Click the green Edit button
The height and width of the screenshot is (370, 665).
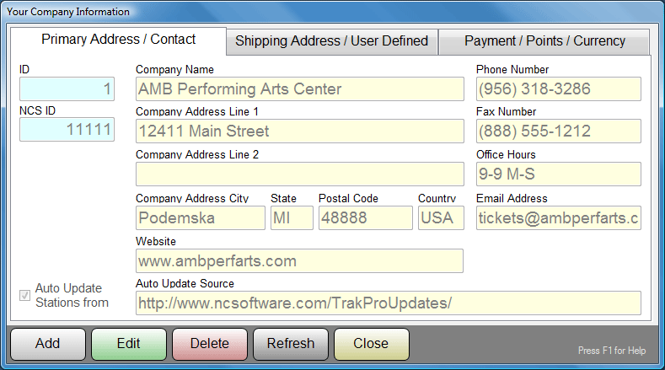pyautogui.click(x=128, y=344)
